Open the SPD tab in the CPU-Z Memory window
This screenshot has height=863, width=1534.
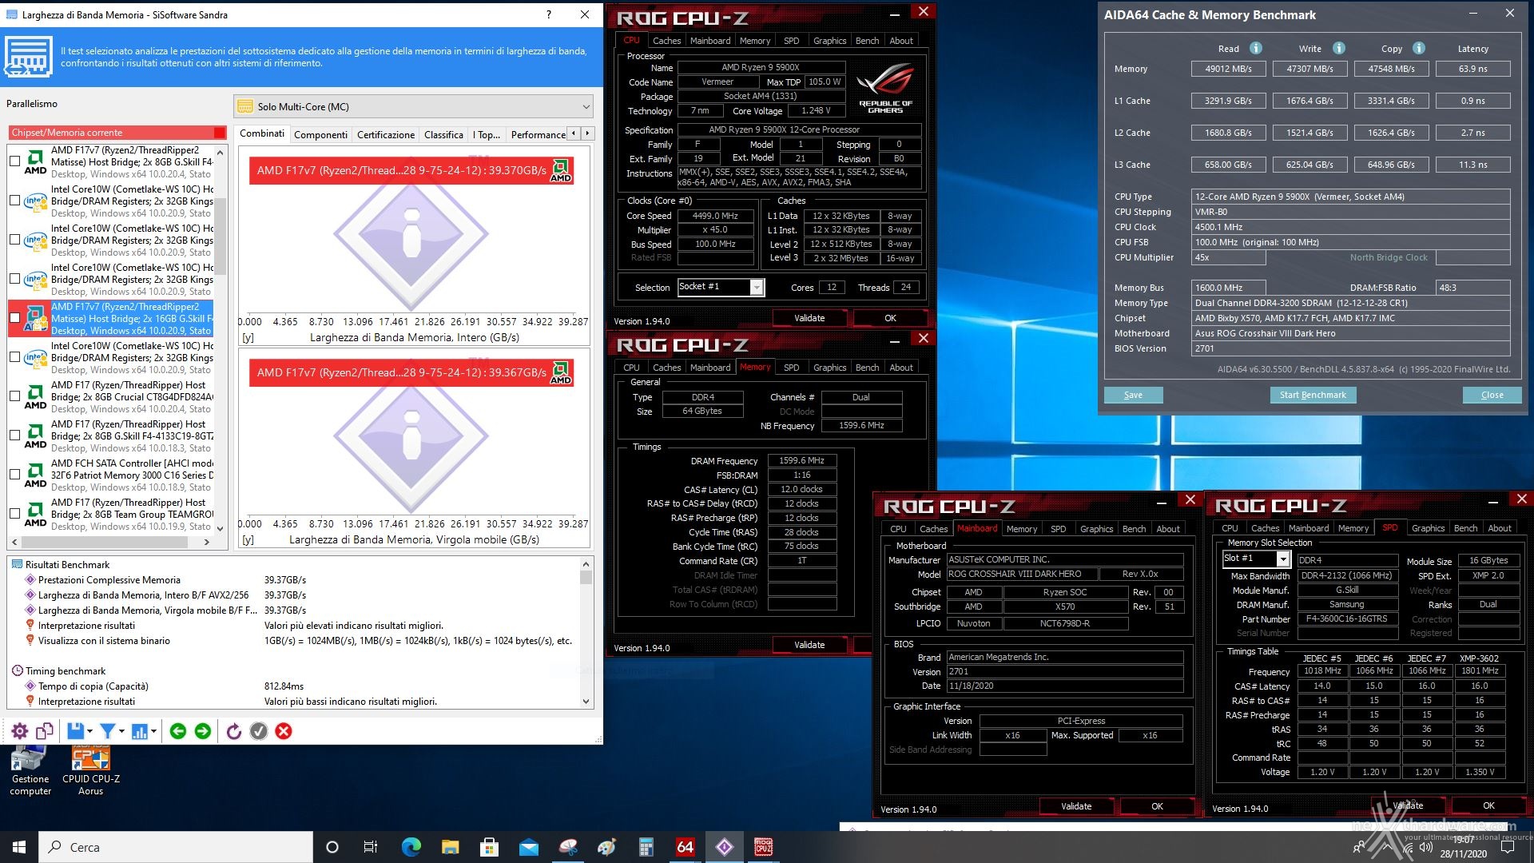point(791,368)
